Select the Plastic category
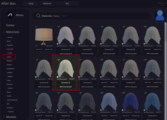The image size is (167, 120). click(x=9, y=65)
